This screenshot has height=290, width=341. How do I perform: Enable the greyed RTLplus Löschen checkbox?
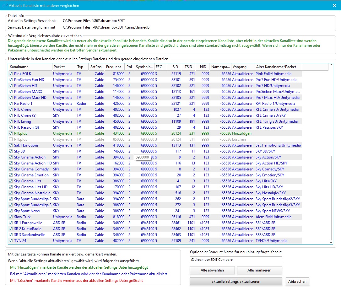[11, 139]
